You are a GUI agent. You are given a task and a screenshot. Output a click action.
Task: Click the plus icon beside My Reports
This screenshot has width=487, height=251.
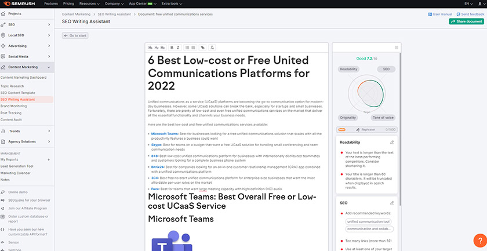point(49,159)
